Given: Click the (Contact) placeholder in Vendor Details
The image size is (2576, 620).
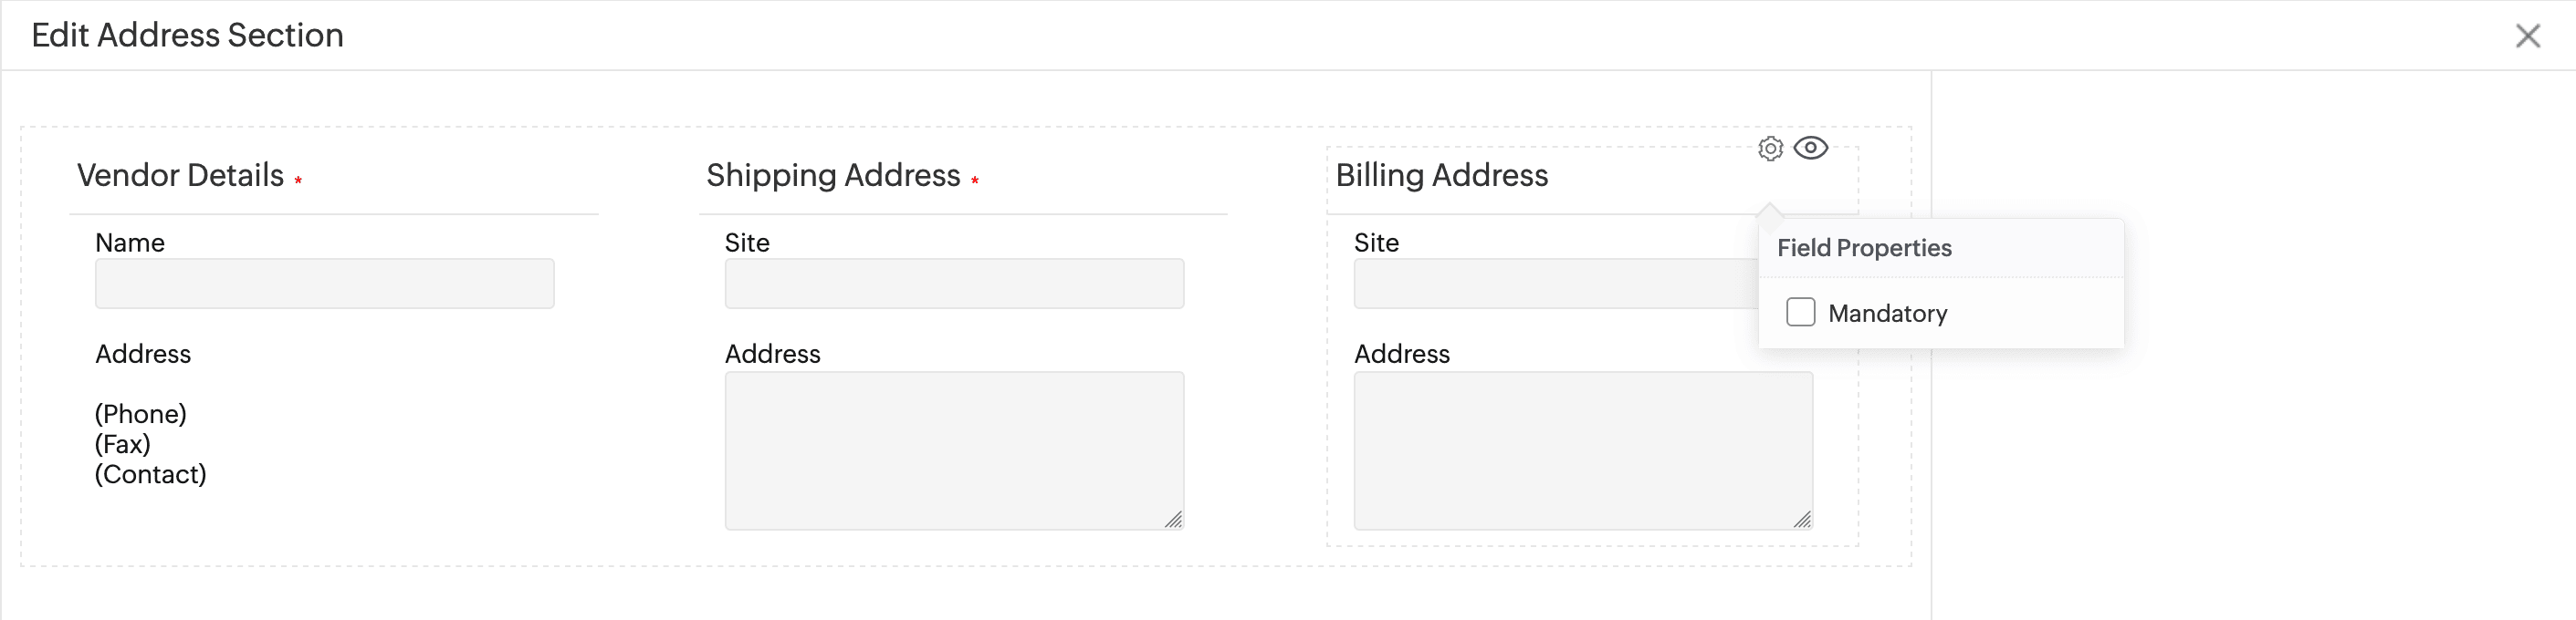Looking at the screenshot, I should click(151, 474).
